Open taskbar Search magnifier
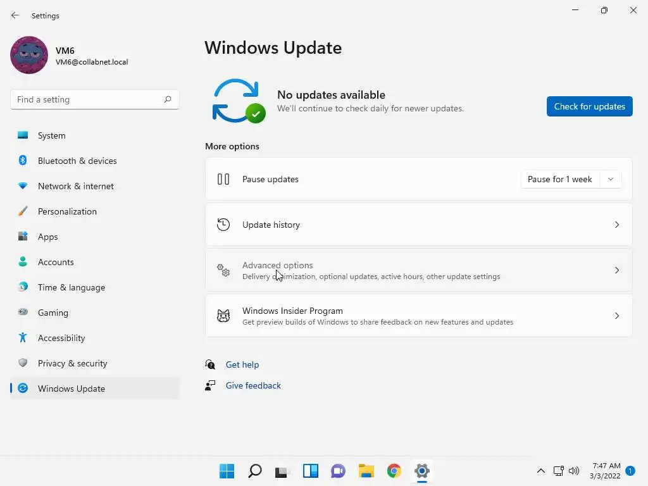648x486 pixels. 254,471
